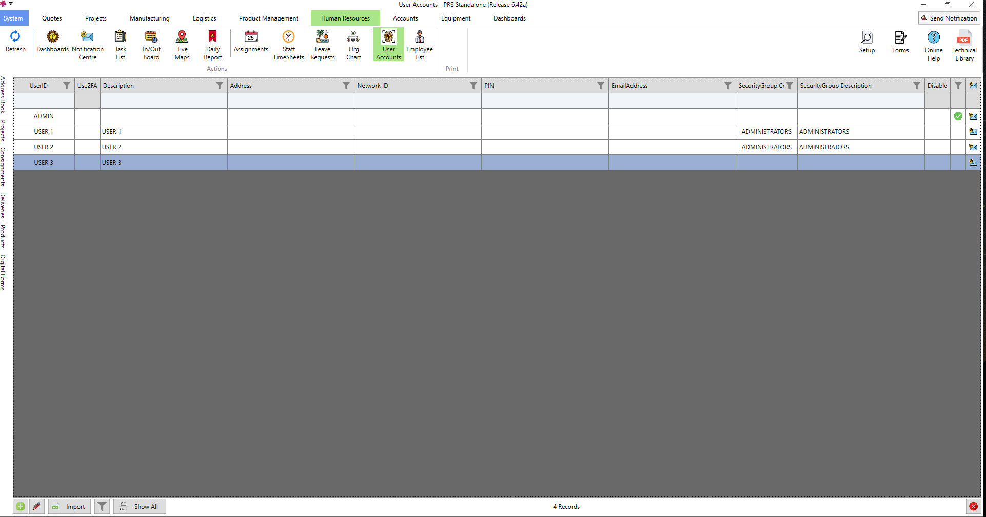986x517 pixels.
Task: Open the EmailAddress column filter
Action: coord(728,86)
